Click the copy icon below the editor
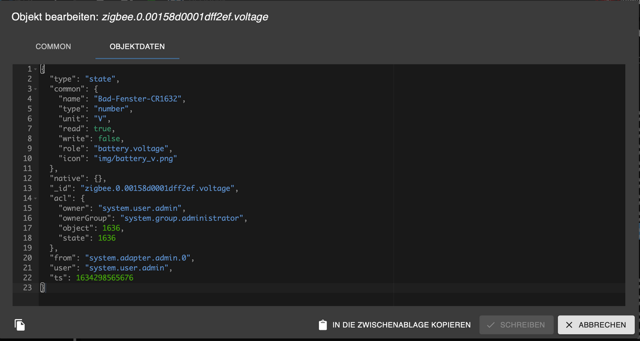The image size is (640, 341). [x=19, y=324]
